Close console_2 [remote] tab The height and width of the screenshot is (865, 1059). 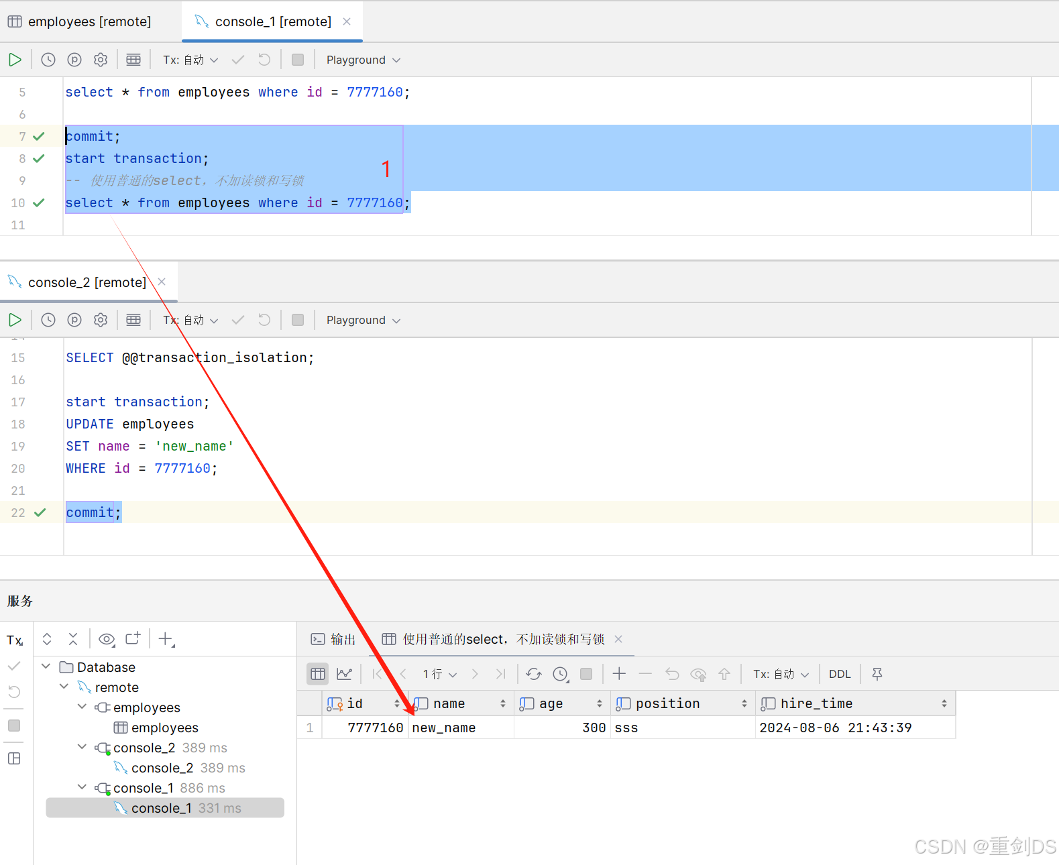tap(162, 282)
